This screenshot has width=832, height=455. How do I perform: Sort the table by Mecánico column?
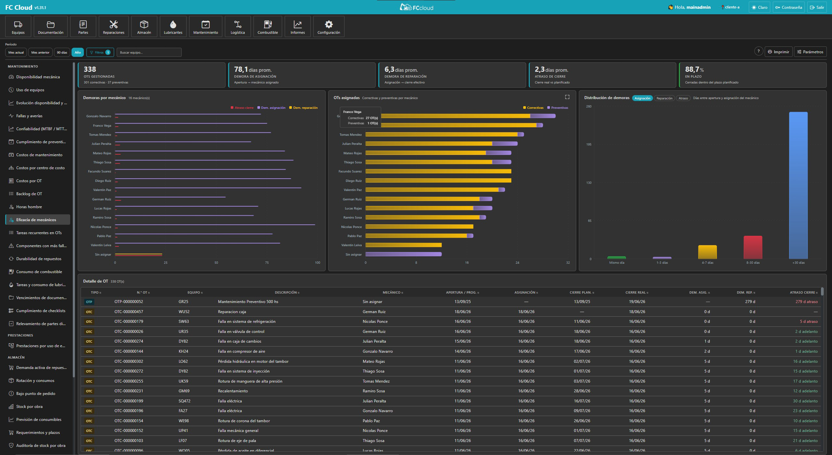(393, 293)
